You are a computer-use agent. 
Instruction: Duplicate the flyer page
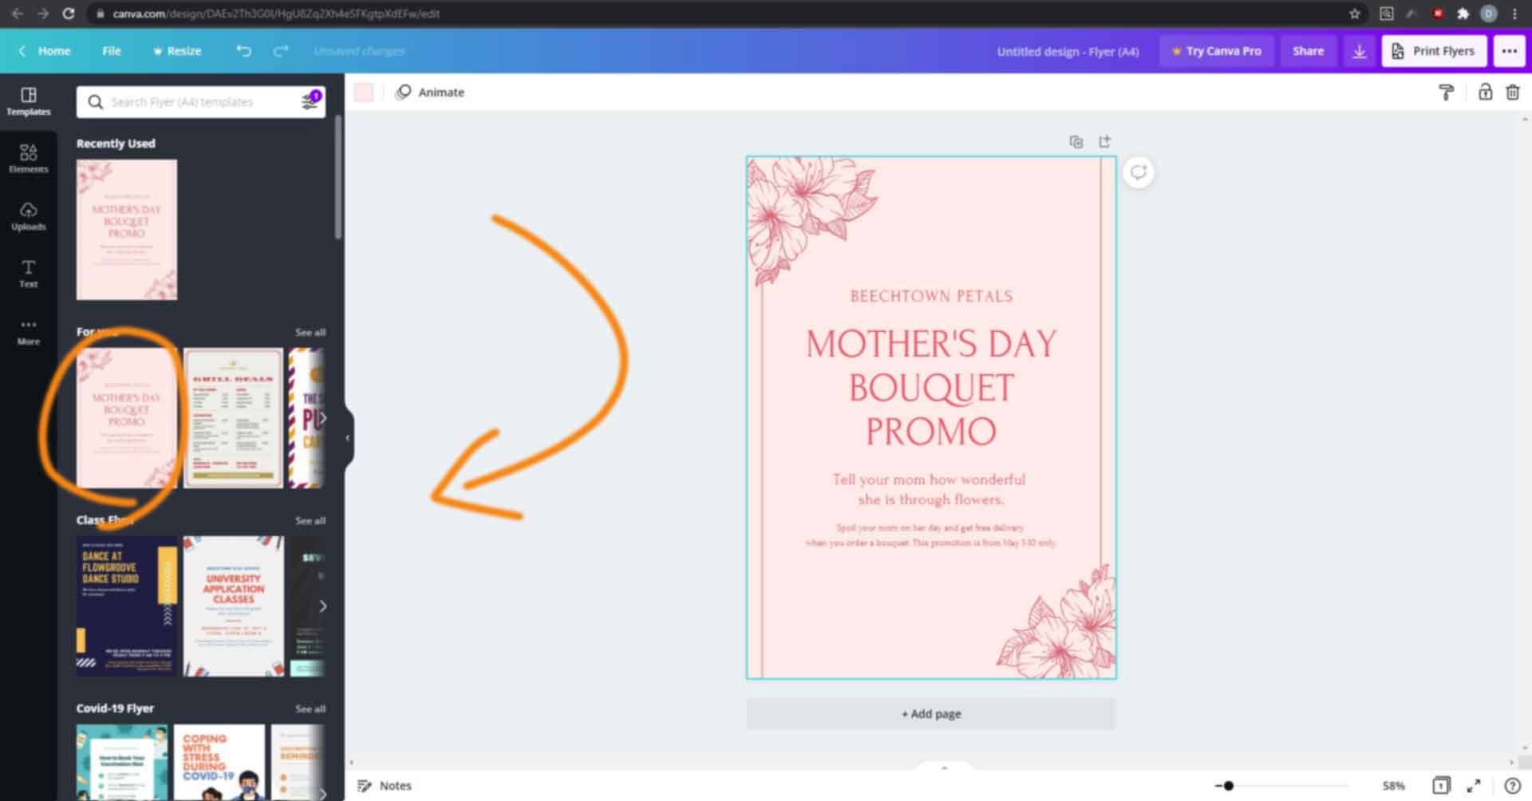click(x=1076, y=141)
